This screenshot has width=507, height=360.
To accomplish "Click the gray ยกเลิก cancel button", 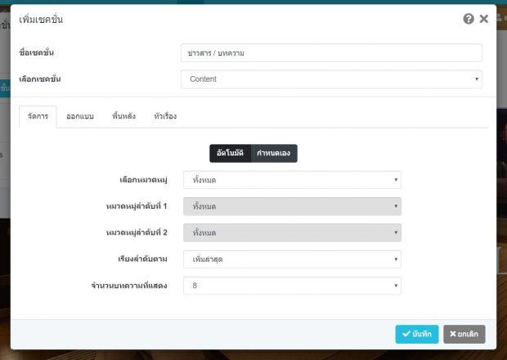I will pos(464,335).
